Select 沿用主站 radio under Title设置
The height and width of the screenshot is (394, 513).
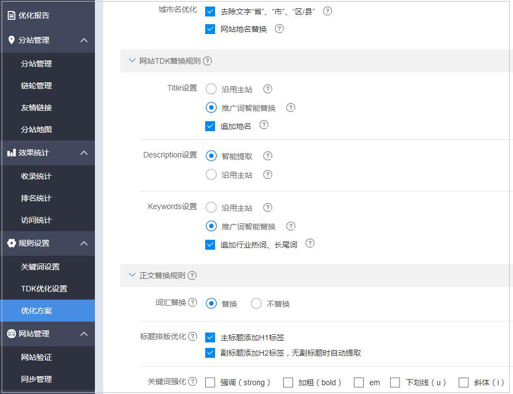[x=211, y=89]
